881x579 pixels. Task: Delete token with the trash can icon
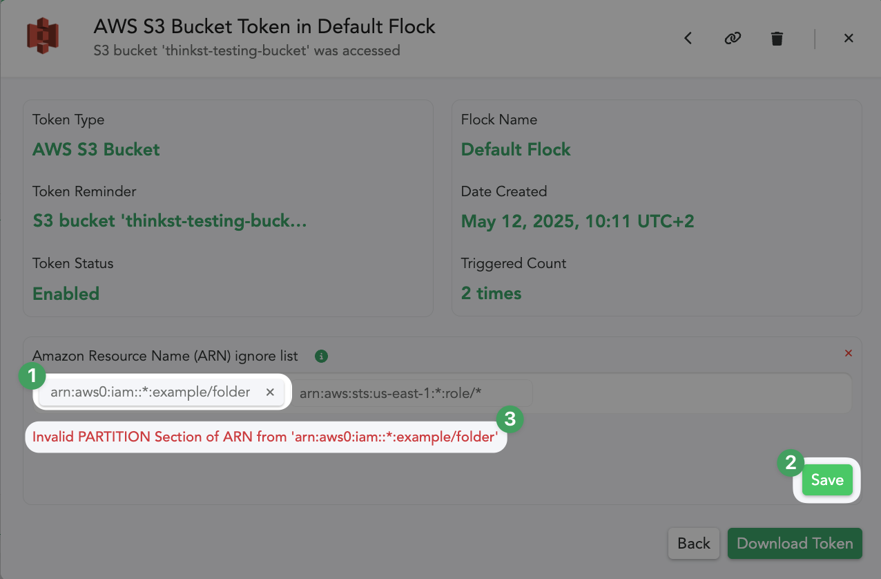click(777, 39)
